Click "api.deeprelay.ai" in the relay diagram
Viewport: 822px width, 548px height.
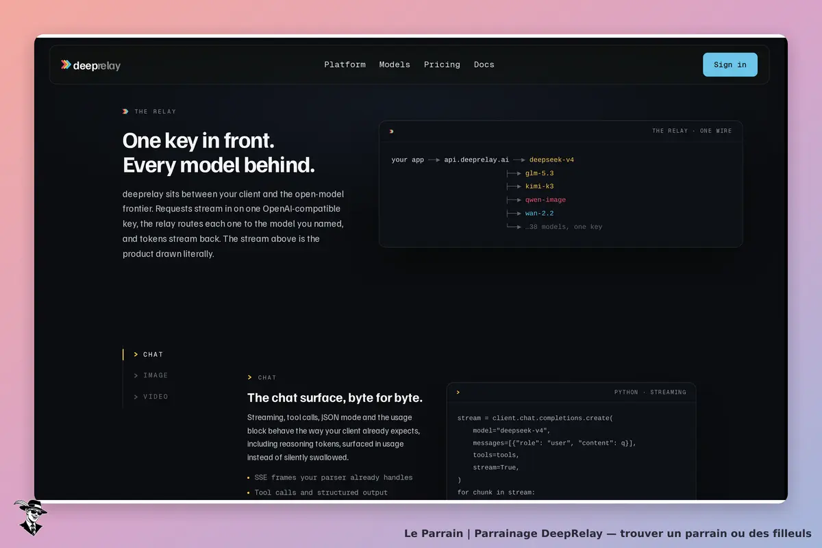[x=476, y=160]
